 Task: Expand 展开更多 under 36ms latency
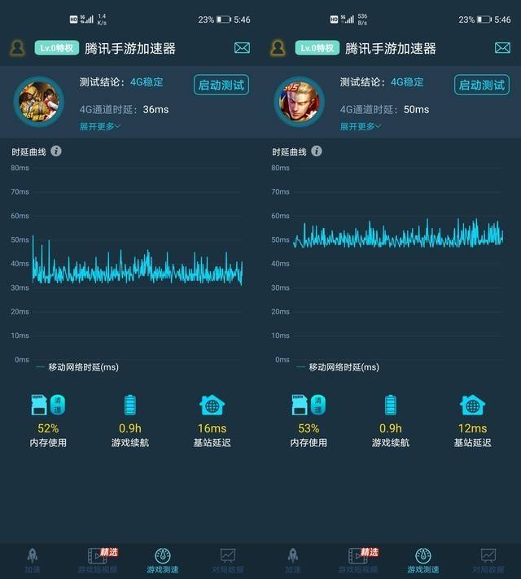click(100, 127)
